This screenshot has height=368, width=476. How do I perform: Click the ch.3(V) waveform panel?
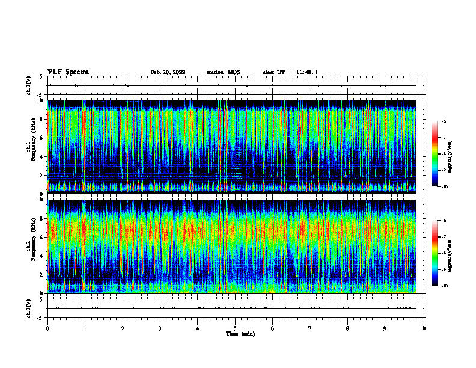point(235,308)
